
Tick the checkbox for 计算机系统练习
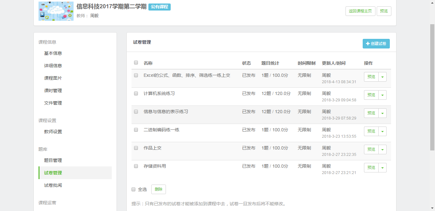click(136, 93)
